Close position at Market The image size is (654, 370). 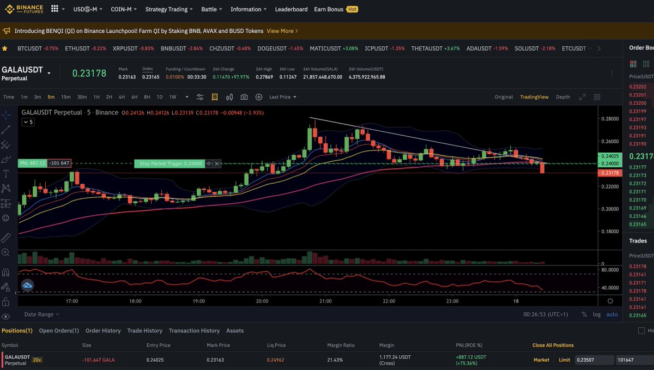point(541,360)
